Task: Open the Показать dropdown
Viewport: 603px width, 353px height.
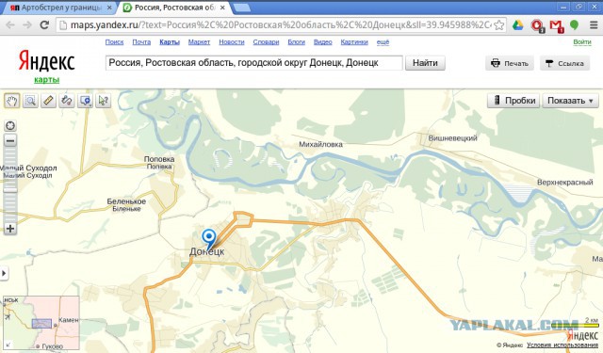Action: [x=570, y=101]
